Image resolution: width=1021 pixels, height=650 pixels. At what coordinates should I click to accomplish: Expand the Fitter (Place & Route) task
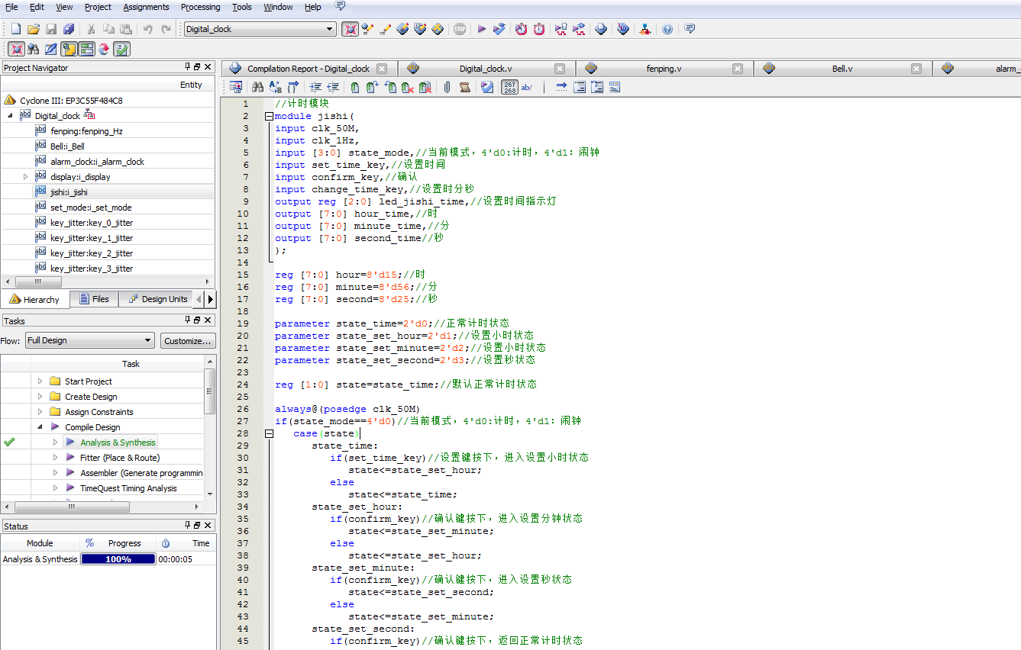click(56, 458)
